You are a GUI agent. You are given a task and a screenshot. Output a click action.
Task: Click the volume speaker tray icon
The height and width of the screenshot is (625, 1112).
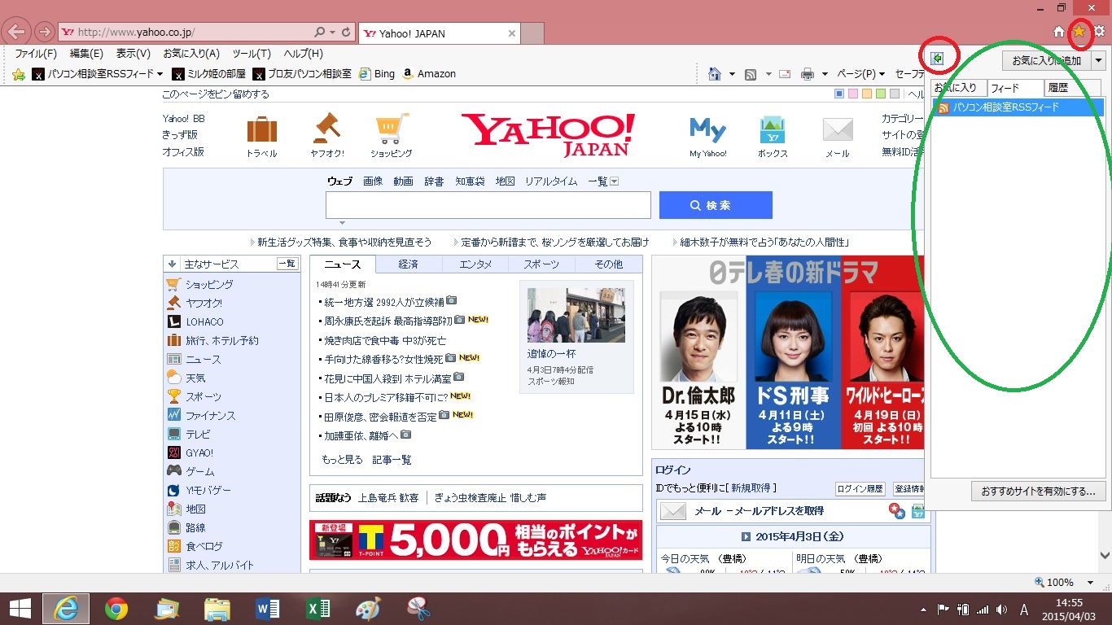click(1000, 609)
